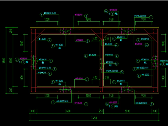Select the 400 dimension at bottom-left

[33, 111]
